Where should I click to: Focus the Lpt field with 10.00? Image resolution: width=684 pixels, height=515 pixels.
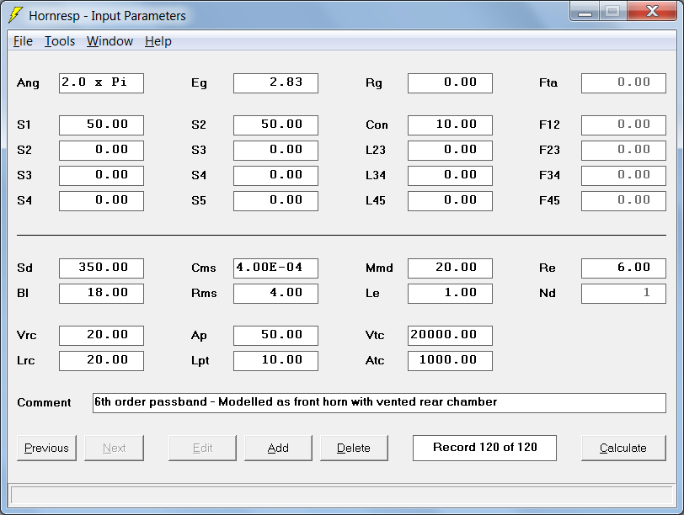[275, 361]
